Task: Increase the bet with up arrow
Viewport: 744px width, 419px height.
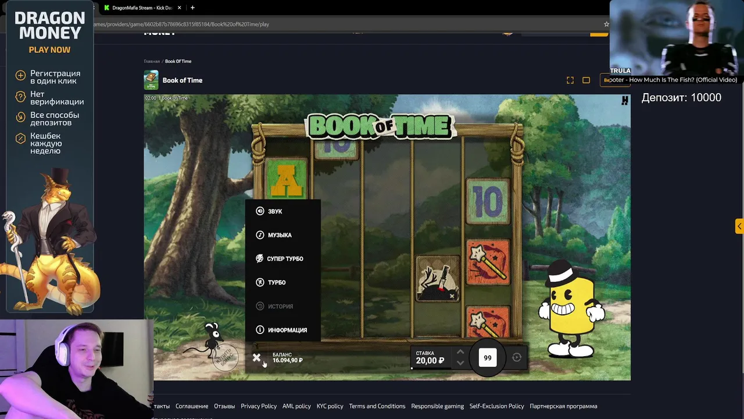Action: point(460,352)
